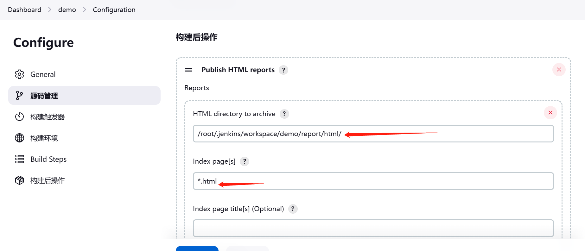Open help for Index page[s]

coord(244,161)
